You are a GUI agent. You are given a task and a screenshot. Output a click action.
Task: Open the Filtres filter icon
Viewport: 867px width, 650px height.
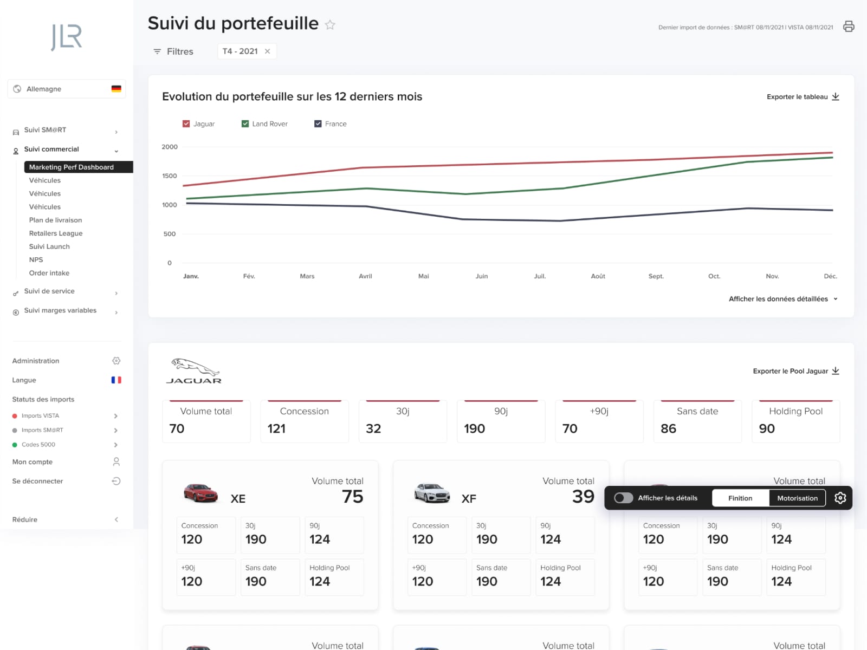(157, 51)
